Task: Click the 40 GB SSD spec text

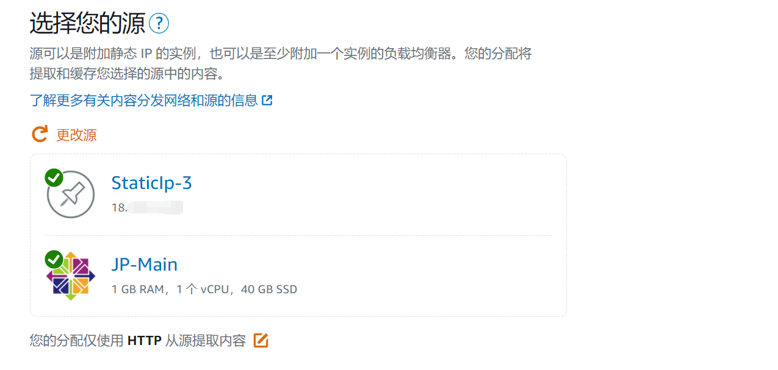Action: (269, 290)
